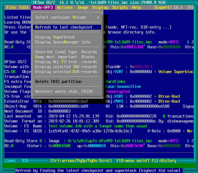Screen dimensions: 198x173
Task: Choose Describe (sub) Type Records
Action: (66, 52)
